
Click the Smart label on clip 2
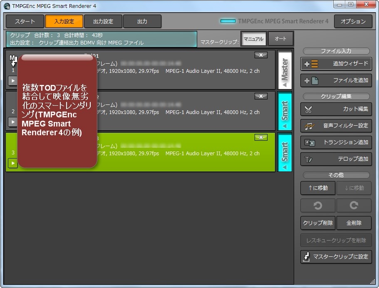[285, 112]
